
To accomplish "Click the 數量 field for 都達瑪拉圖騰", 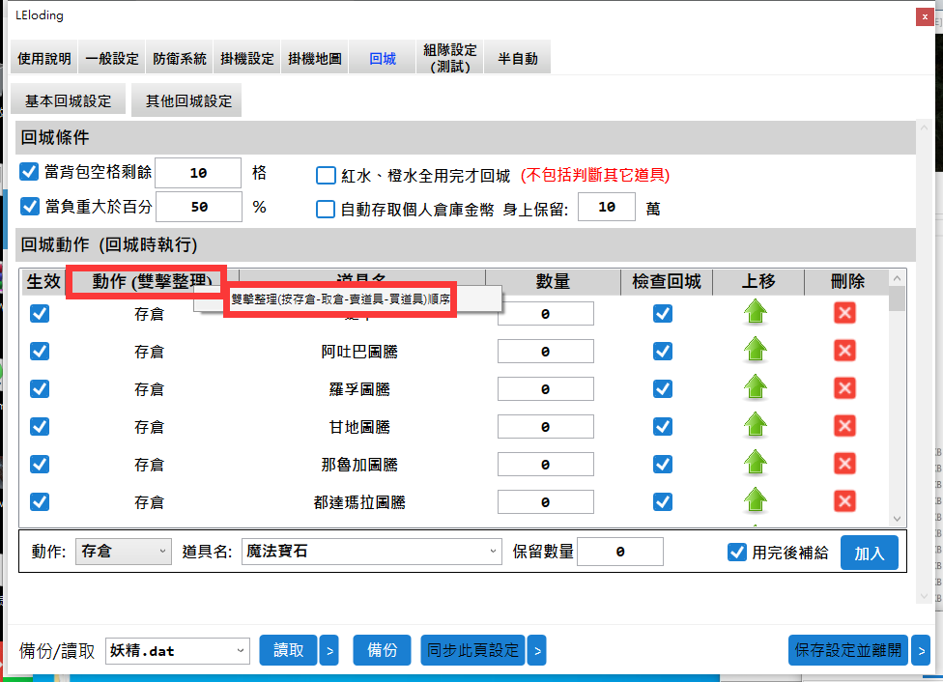I will 546,502.
